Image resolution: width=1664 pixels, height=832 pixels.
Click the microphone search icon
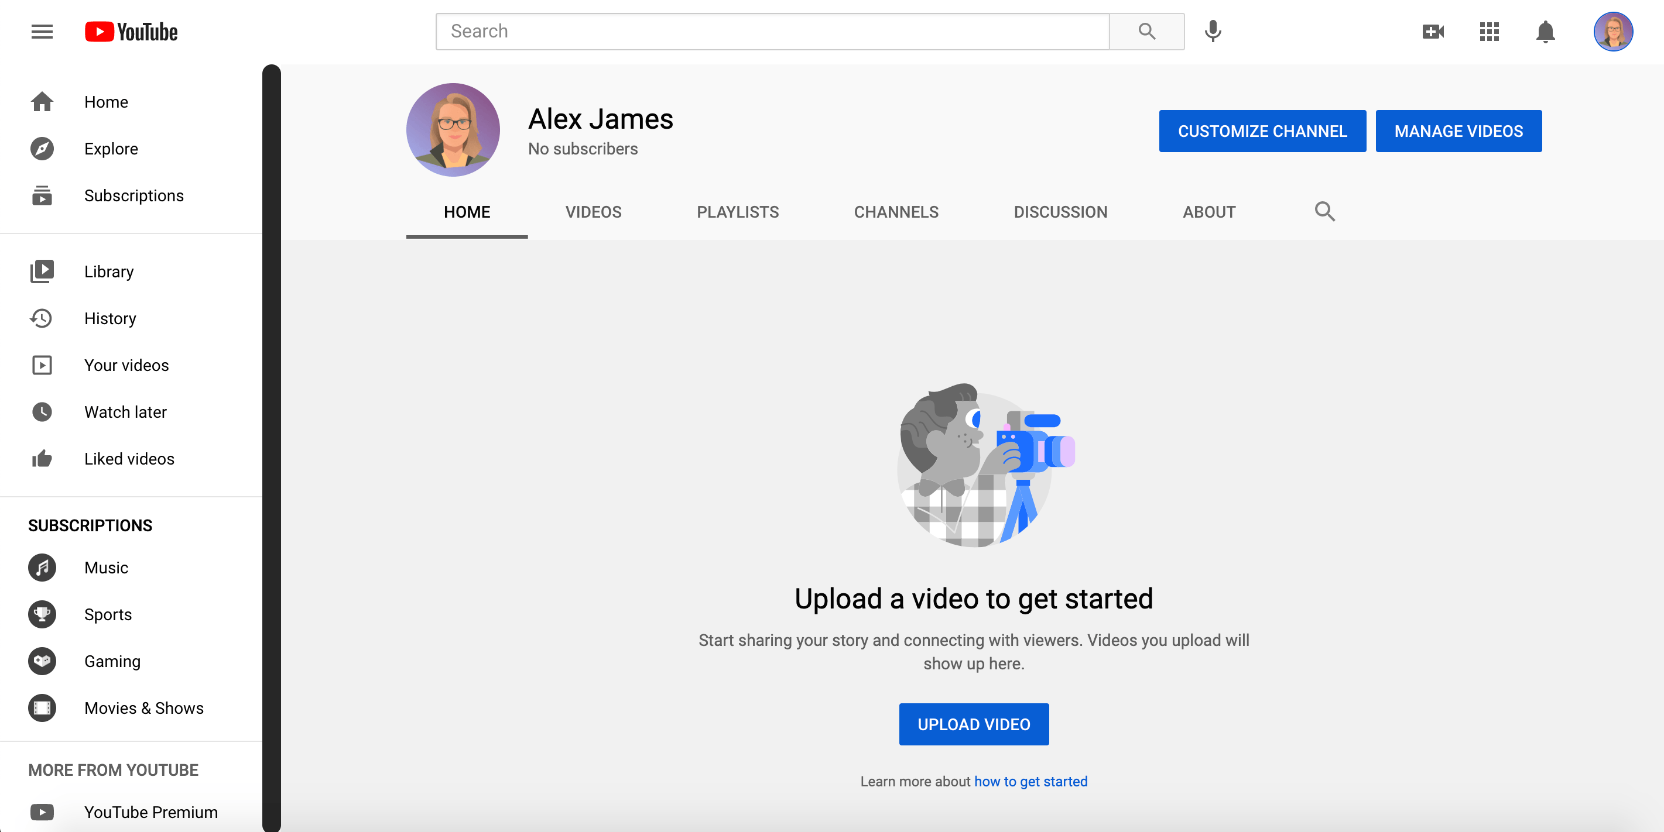(1214, 31)
